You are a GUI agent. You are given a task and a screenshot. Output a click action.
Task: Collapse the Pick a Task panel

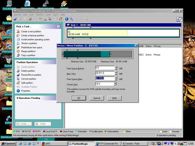click(58, 26)
